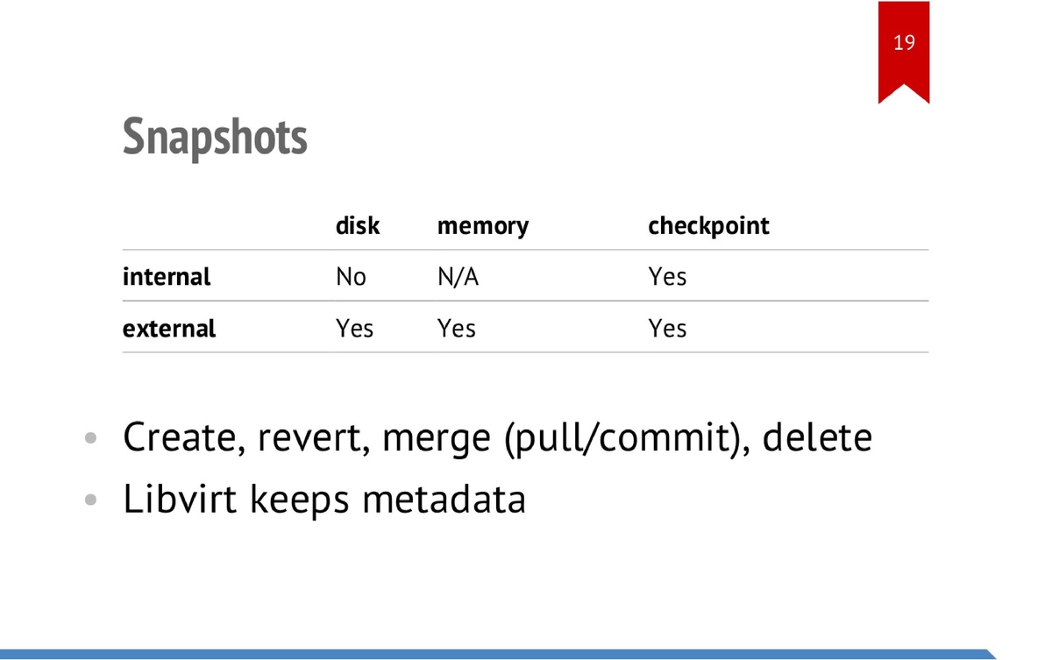Screen dimensions: 1052x660
Task: Click Yes in external checkpoint cell
Action: click(667, 329)
